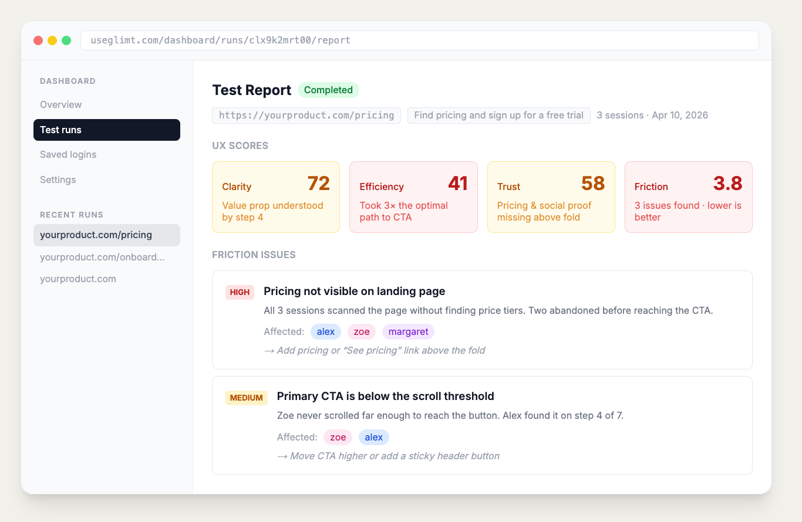Click the '3 sessions · Apr 10, 2026' text
The width and height of the screenshot is (802, 522).
(x=652, y=115)
